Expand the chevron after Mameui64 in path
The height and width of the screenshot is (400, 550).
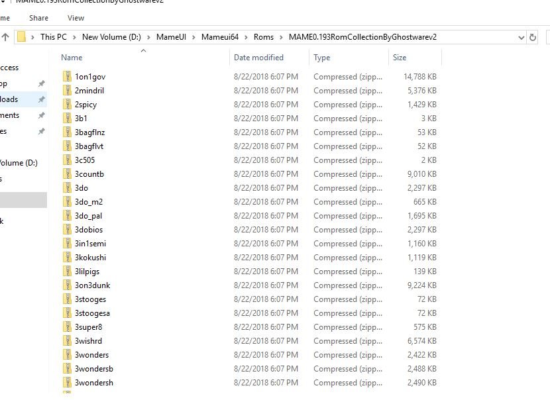tap(246, 37)
